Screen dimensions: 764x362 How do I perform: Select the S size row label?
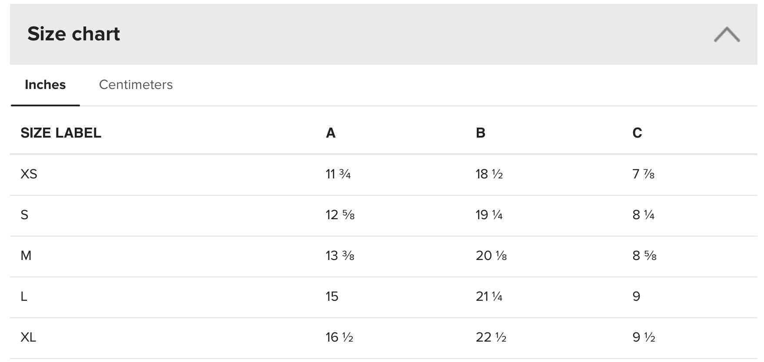tap(24, 215)
